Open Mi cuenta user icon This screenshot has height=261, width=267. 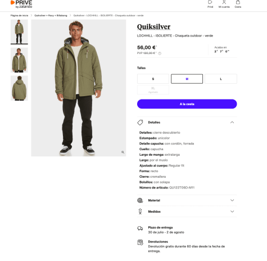pyautogui.click(x=224, y=2)
